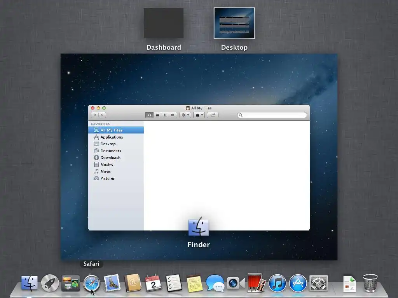Go to Downloads in Finder sidebar

[116, 158]
